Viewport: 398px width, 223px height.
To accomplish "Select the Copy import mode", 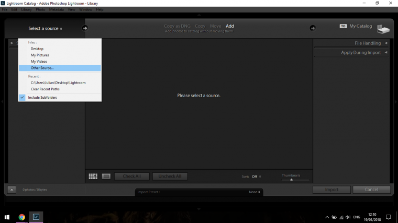I will tap(200, 26).
